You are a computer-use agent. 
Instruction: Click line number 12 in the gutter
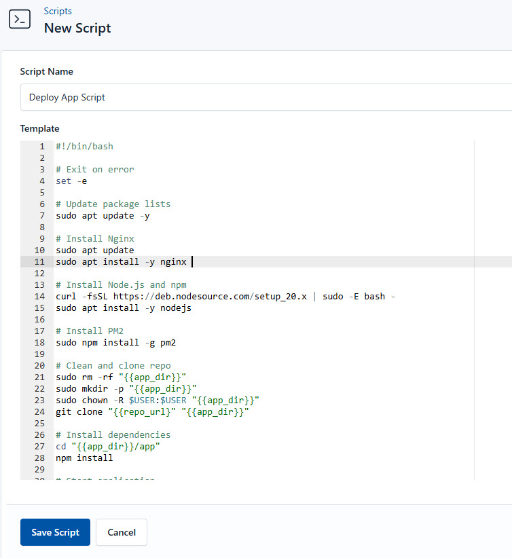(39, 274)
